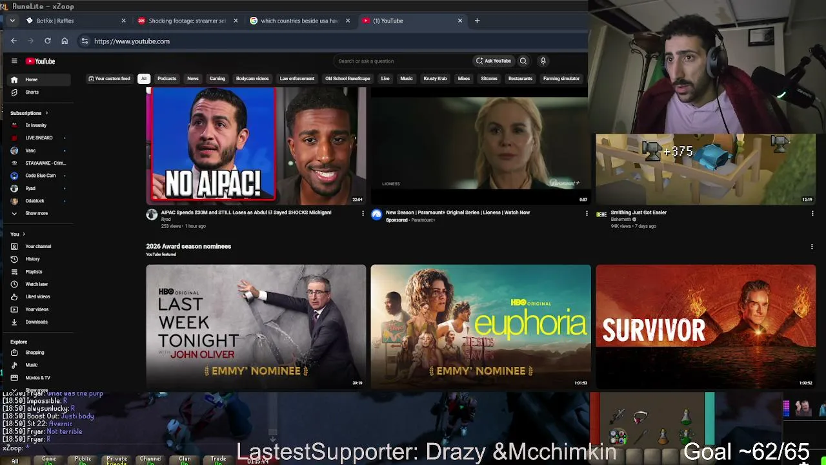Viewport: 826px width, 465px height.
Task: Open site information icon beside the URL
Action: [85, 41]
